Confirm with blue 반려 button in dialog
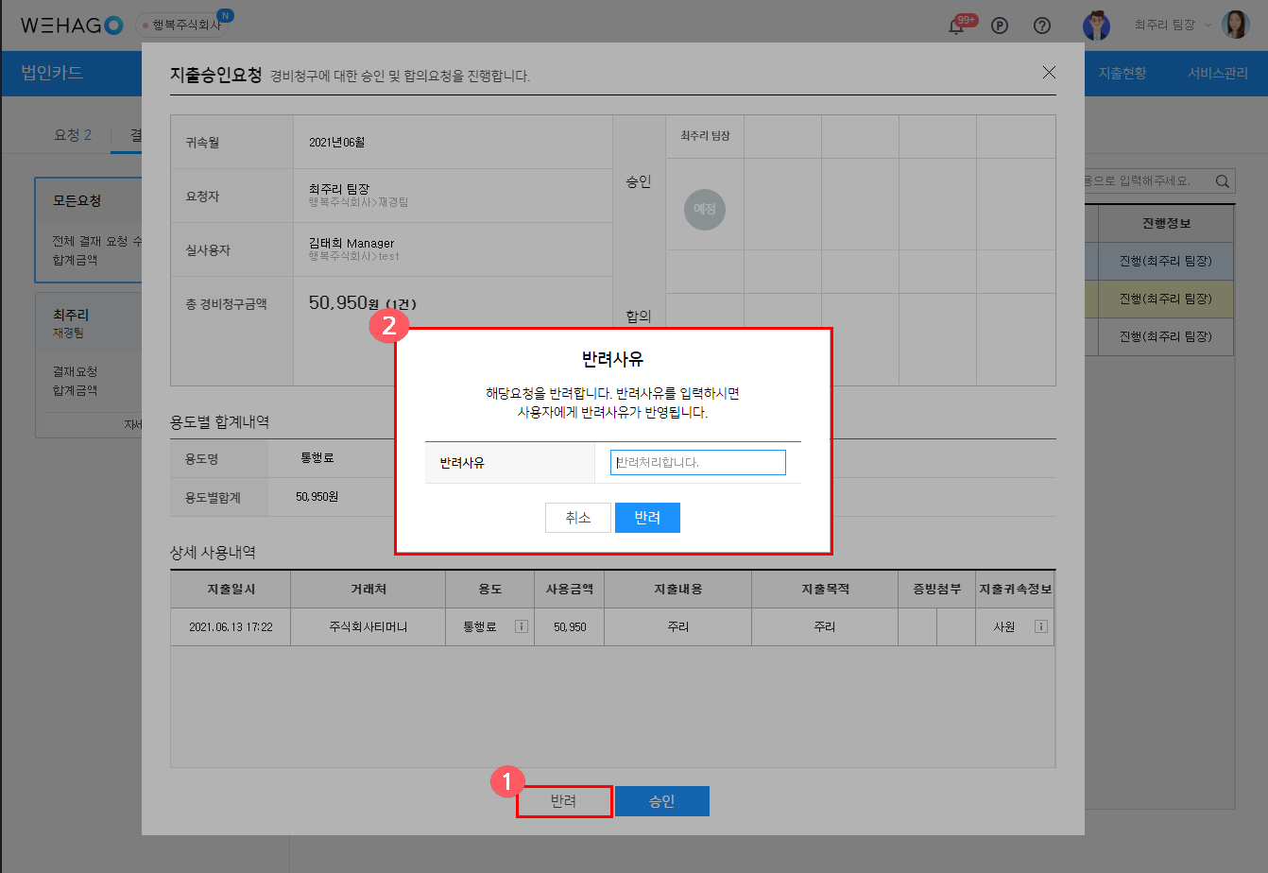 point(647,518)
